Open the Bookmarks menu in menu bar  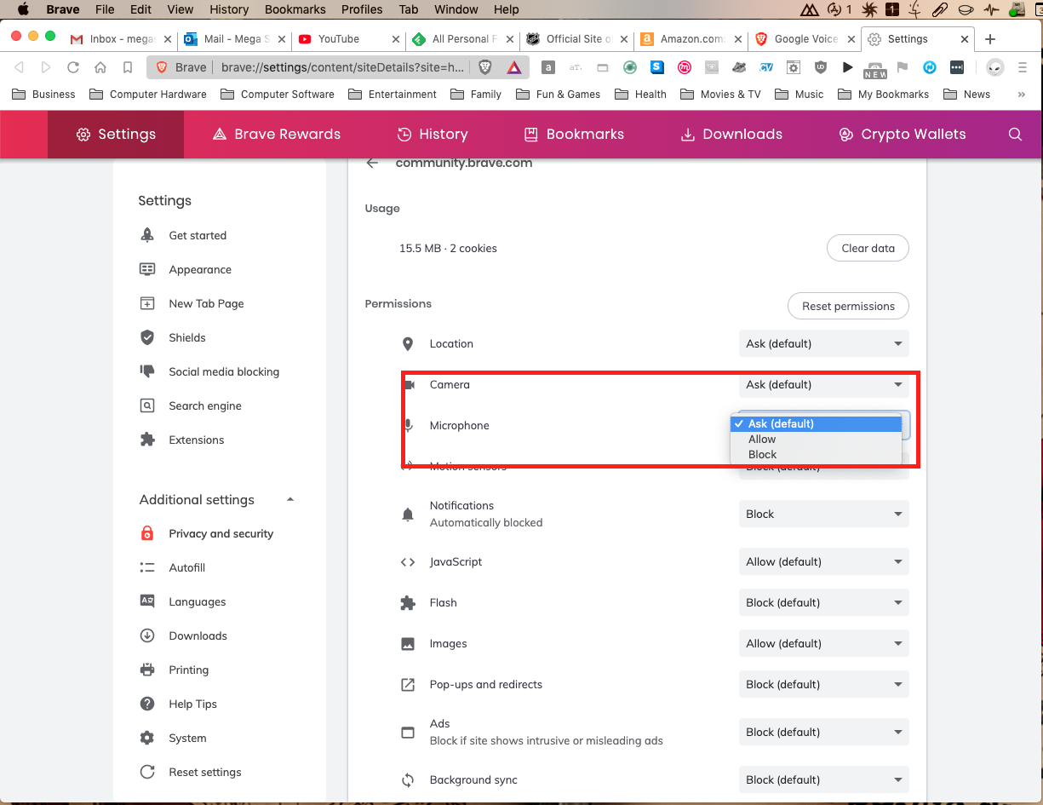[x=295, y=9]
